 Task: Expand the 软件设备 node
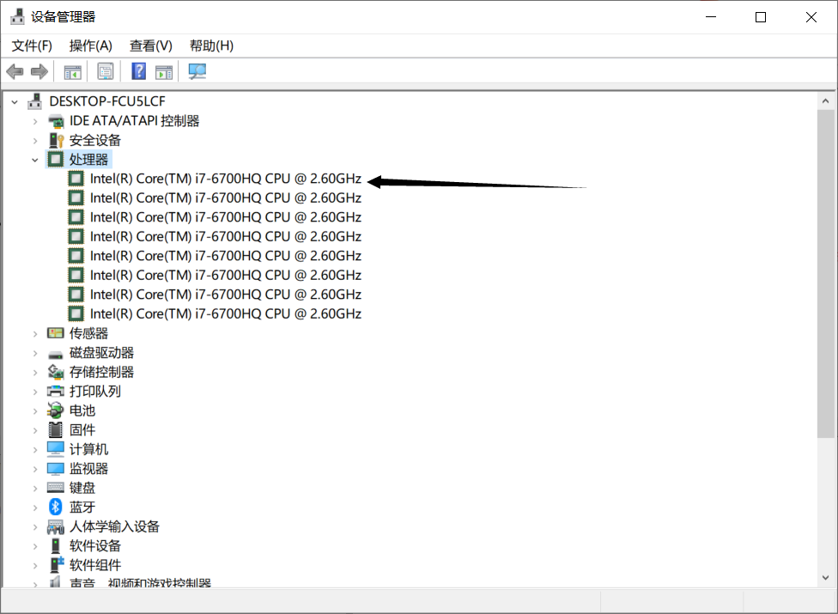click(35, 546)
